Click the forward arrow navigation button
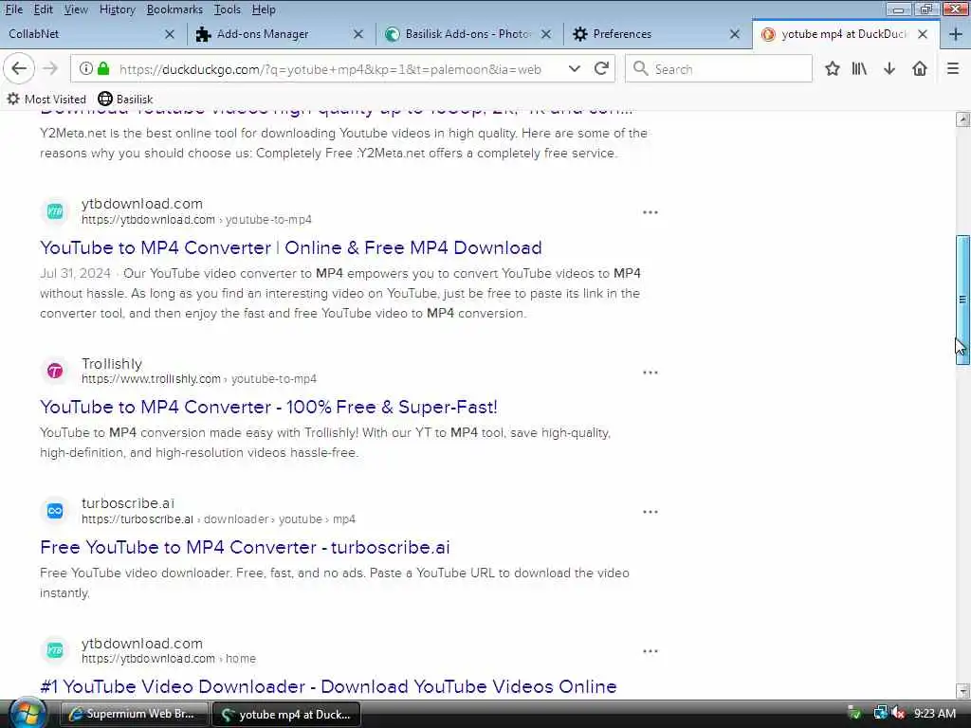Screen dimensions: 971x728 pos(50,68)
